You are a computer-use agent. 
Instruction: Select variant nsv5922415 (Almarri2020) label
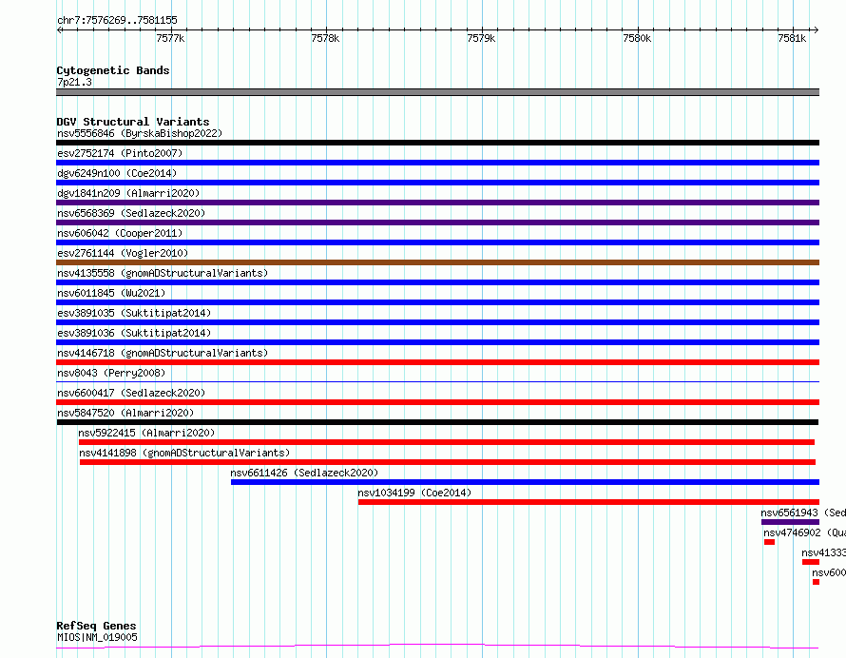pyautogui.click(x=146, y=433)
